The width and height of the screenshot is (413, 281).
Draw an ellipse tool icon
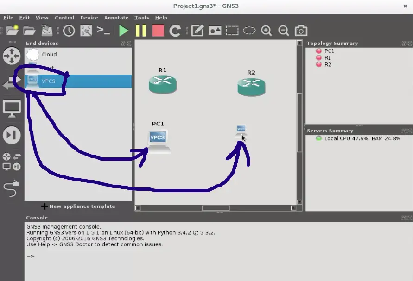(249, 31)
